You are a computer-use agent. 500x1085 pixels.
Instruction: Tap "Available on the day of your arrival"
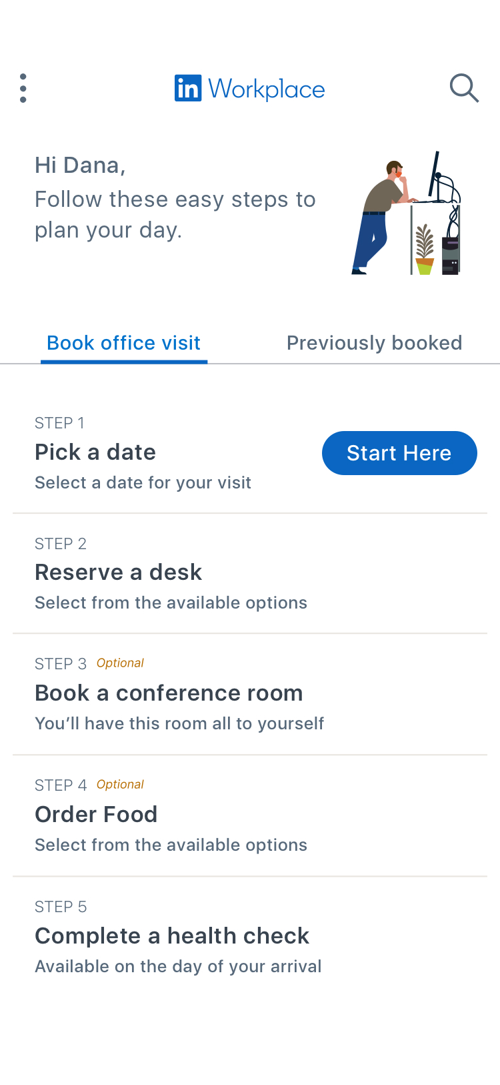(178, 967)
